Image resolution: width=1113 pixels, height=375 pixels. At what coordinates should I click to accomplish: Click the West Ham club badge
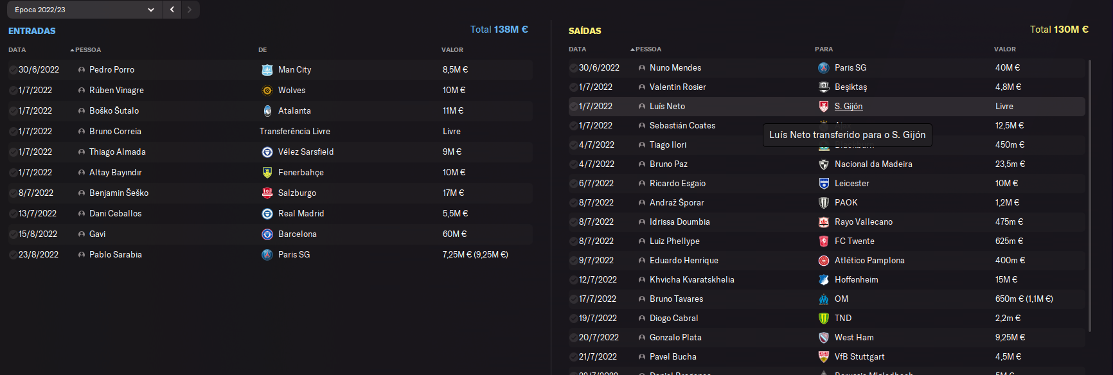pos(824,338)
